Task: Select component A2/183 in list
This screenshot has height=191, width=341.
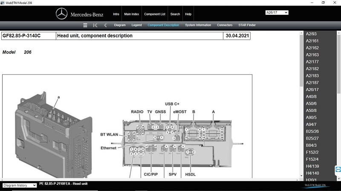Action: click(x=312, y=76)
